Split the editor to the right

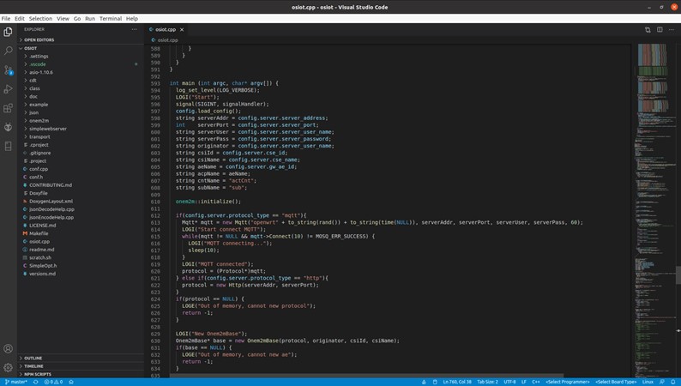(660, 29)
